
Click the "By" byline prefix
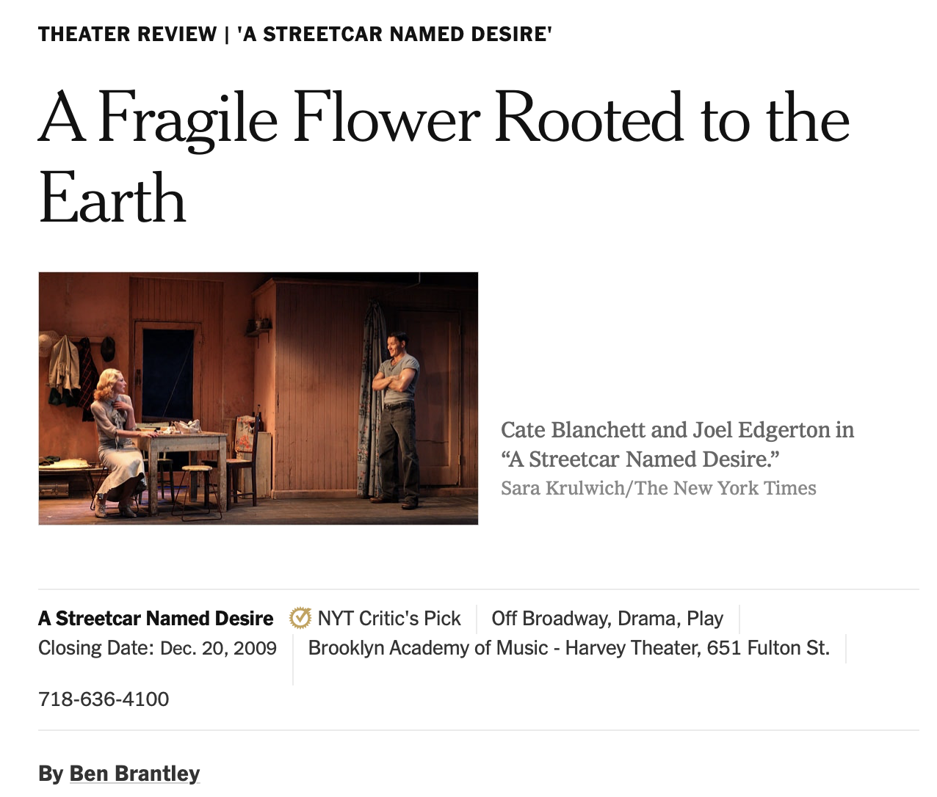coord(51,774)
